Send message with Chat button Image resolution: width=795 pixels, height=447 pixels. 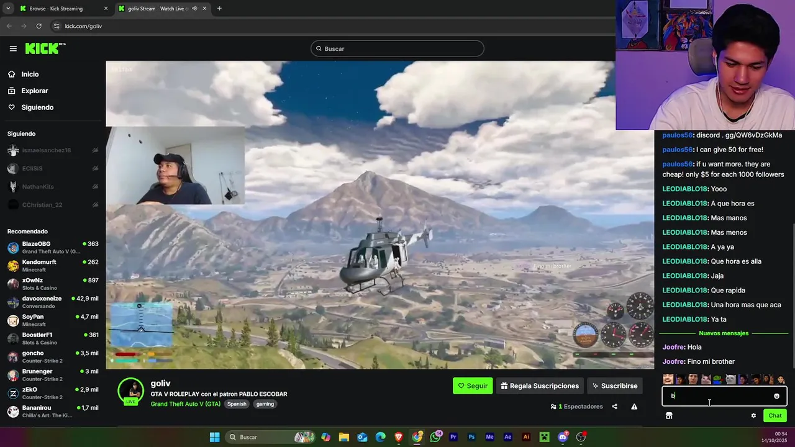click(775, 416)
